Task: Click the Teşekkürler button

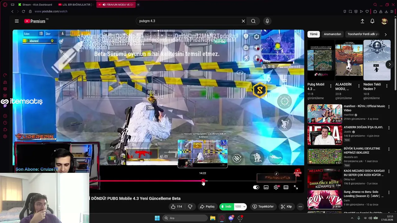Action: [263, 207]
